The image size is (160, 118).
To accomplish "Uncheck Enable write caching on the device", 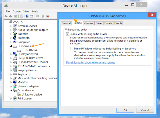I will point(67,34).
